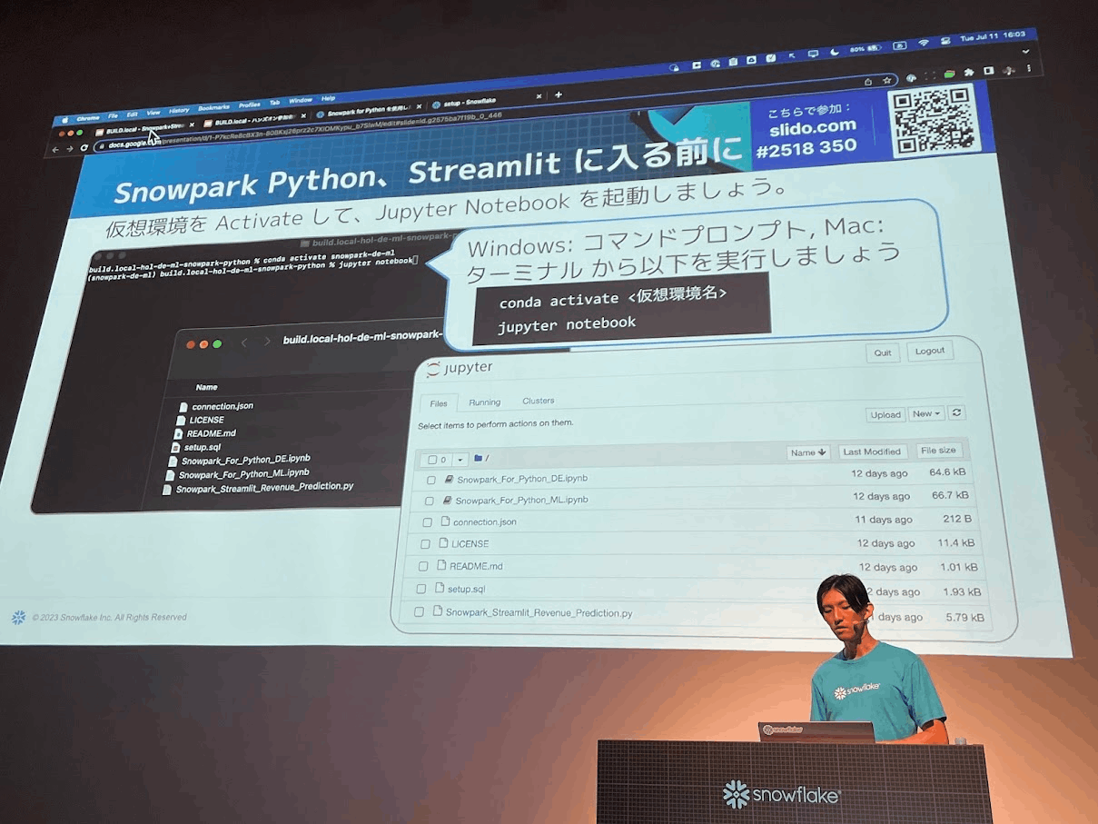Switch to the Files tab in Jupyter

pos(439,403)
